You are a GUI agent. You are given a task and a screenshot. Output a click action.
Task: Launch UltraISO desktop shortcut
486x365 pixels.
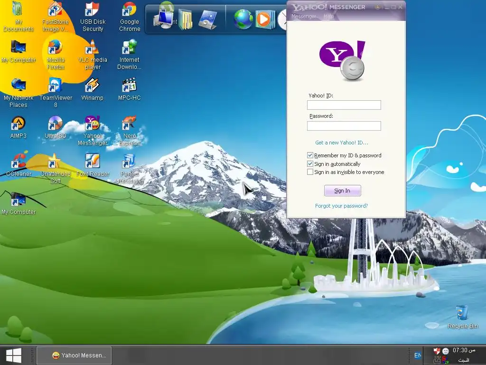tap(56, 127)
